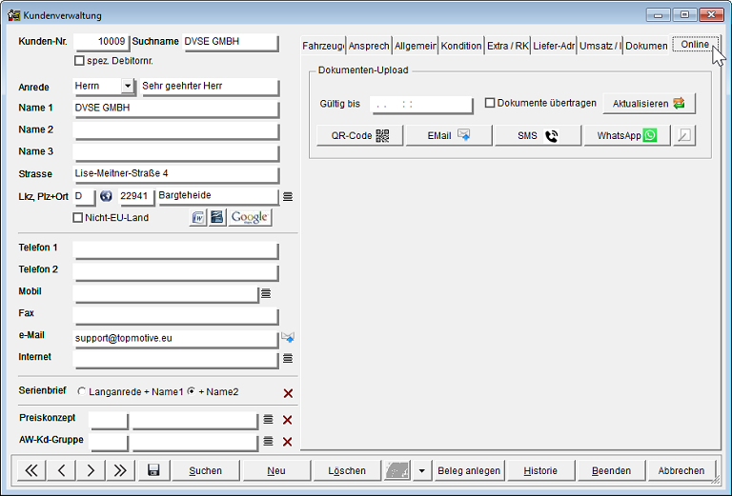Go to previous customer record
Viewport: 732px width, 496px height.
(x=61, y=470)
